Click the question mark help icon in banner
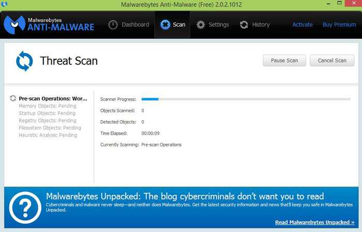362x232 pixels. click(x=25, y=208)
